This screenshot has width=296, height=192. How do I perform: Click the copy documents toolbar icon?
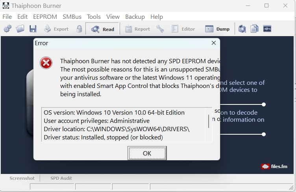(254, 29)
